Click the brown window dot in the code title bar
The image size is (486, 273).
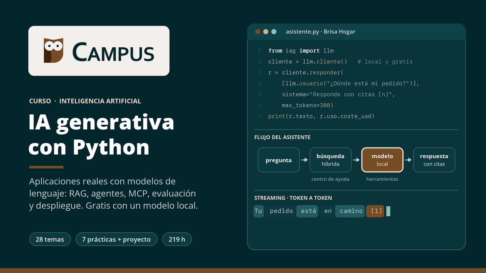(258, 32)
